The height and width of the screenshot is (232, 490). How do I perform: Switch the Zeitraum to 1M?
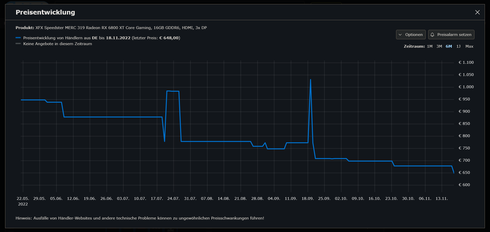click(x=430, y=46)
